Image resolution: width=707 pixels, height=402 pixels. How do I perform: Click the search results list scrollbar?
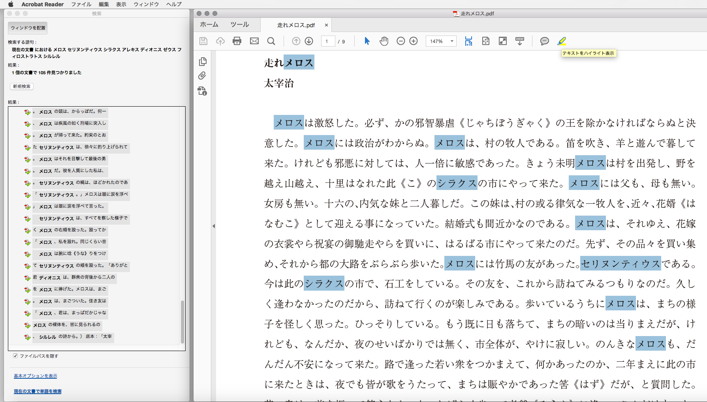pyautogui.click(x=182, y=322)
